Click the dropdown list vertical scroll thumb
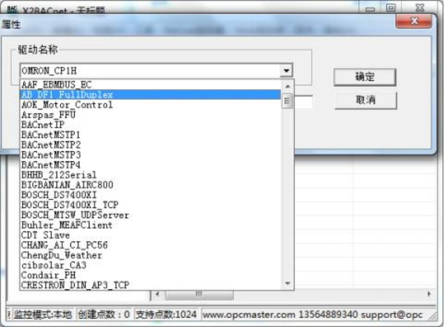The height and width of the screenshot is (327, 444). tap(287, 101)
